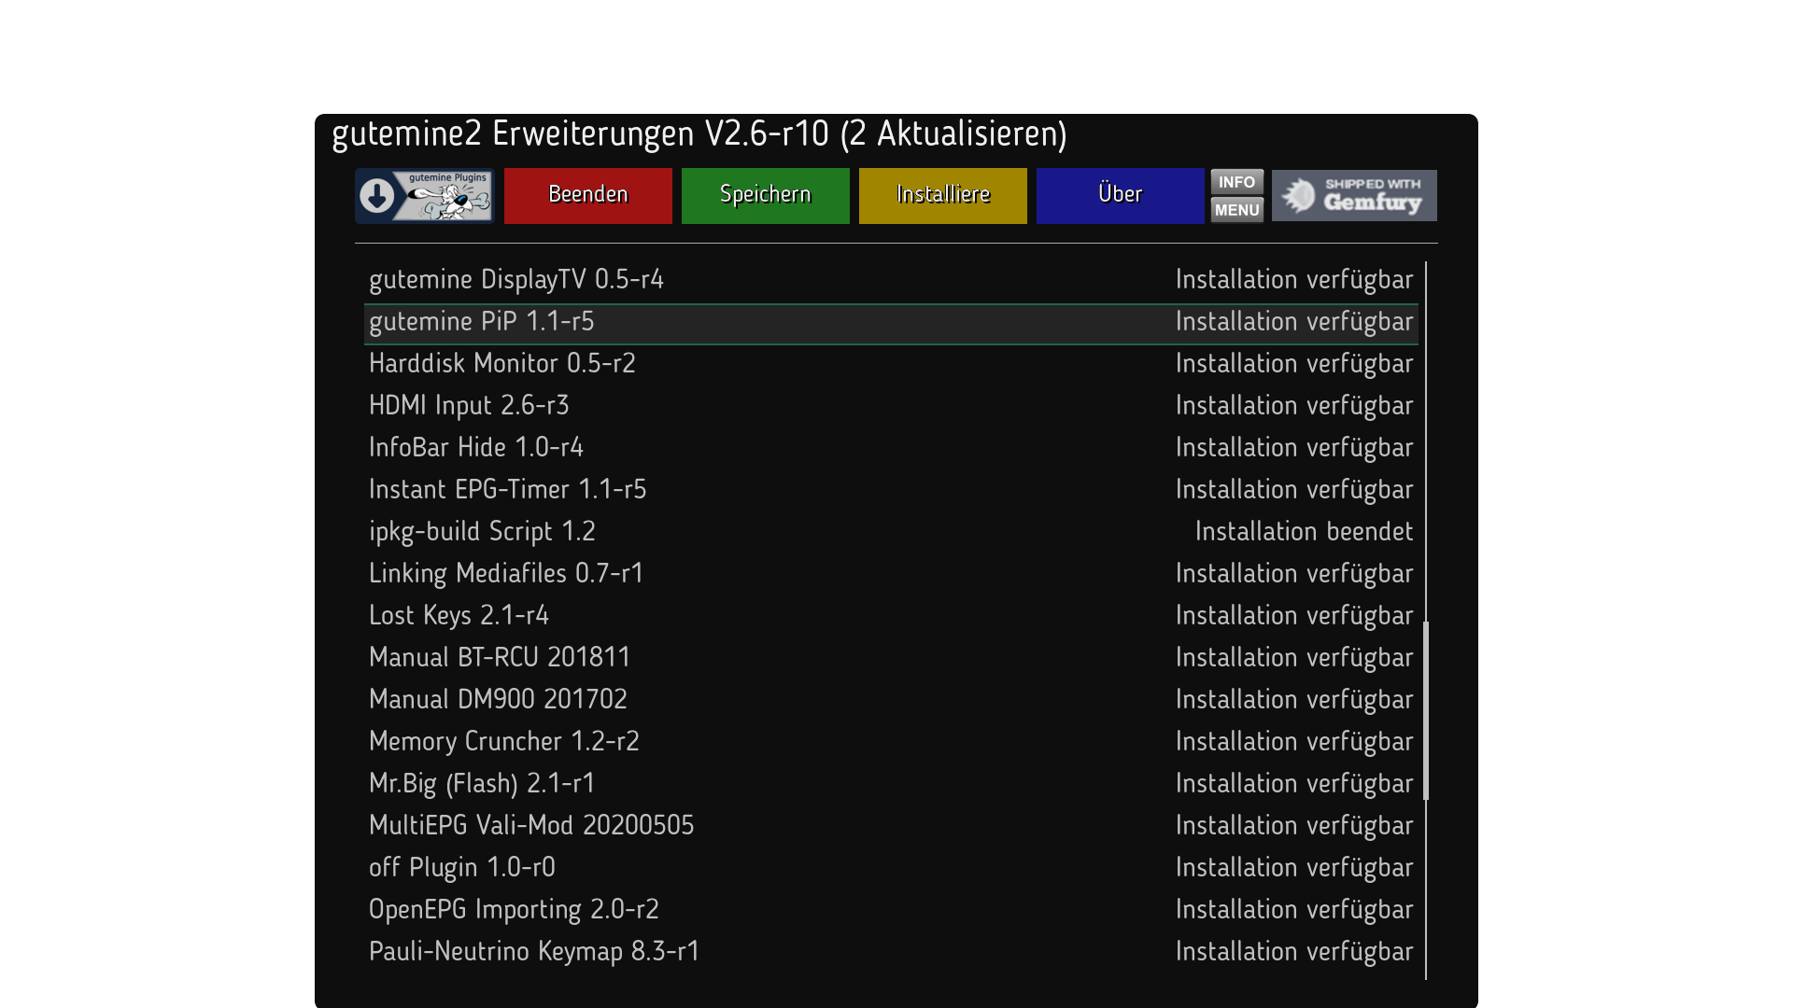1793x1008 pixels.
Task: Choose the Mr.Big (Flash) 2.1-r1 row
Action: (x=891, y=784)
